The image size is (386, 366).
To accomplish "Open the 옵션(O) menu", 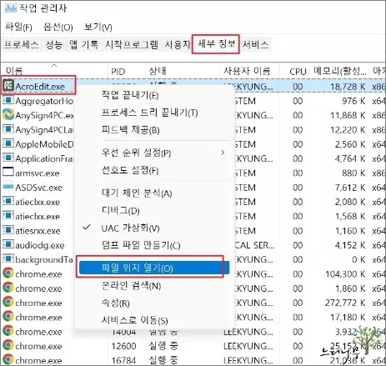I will tap(58, 27).
